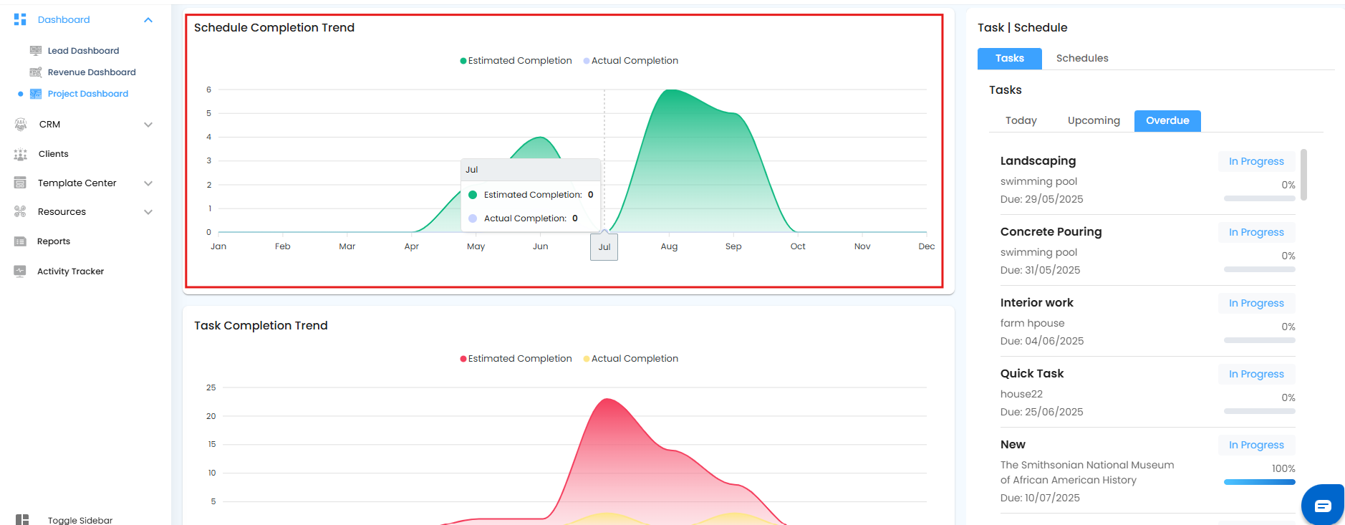Toggle Estimated Completion legend in Schedule chart
Viewport: 1345px width, 525px height.
pyautogui.click(x=516, y=61)
